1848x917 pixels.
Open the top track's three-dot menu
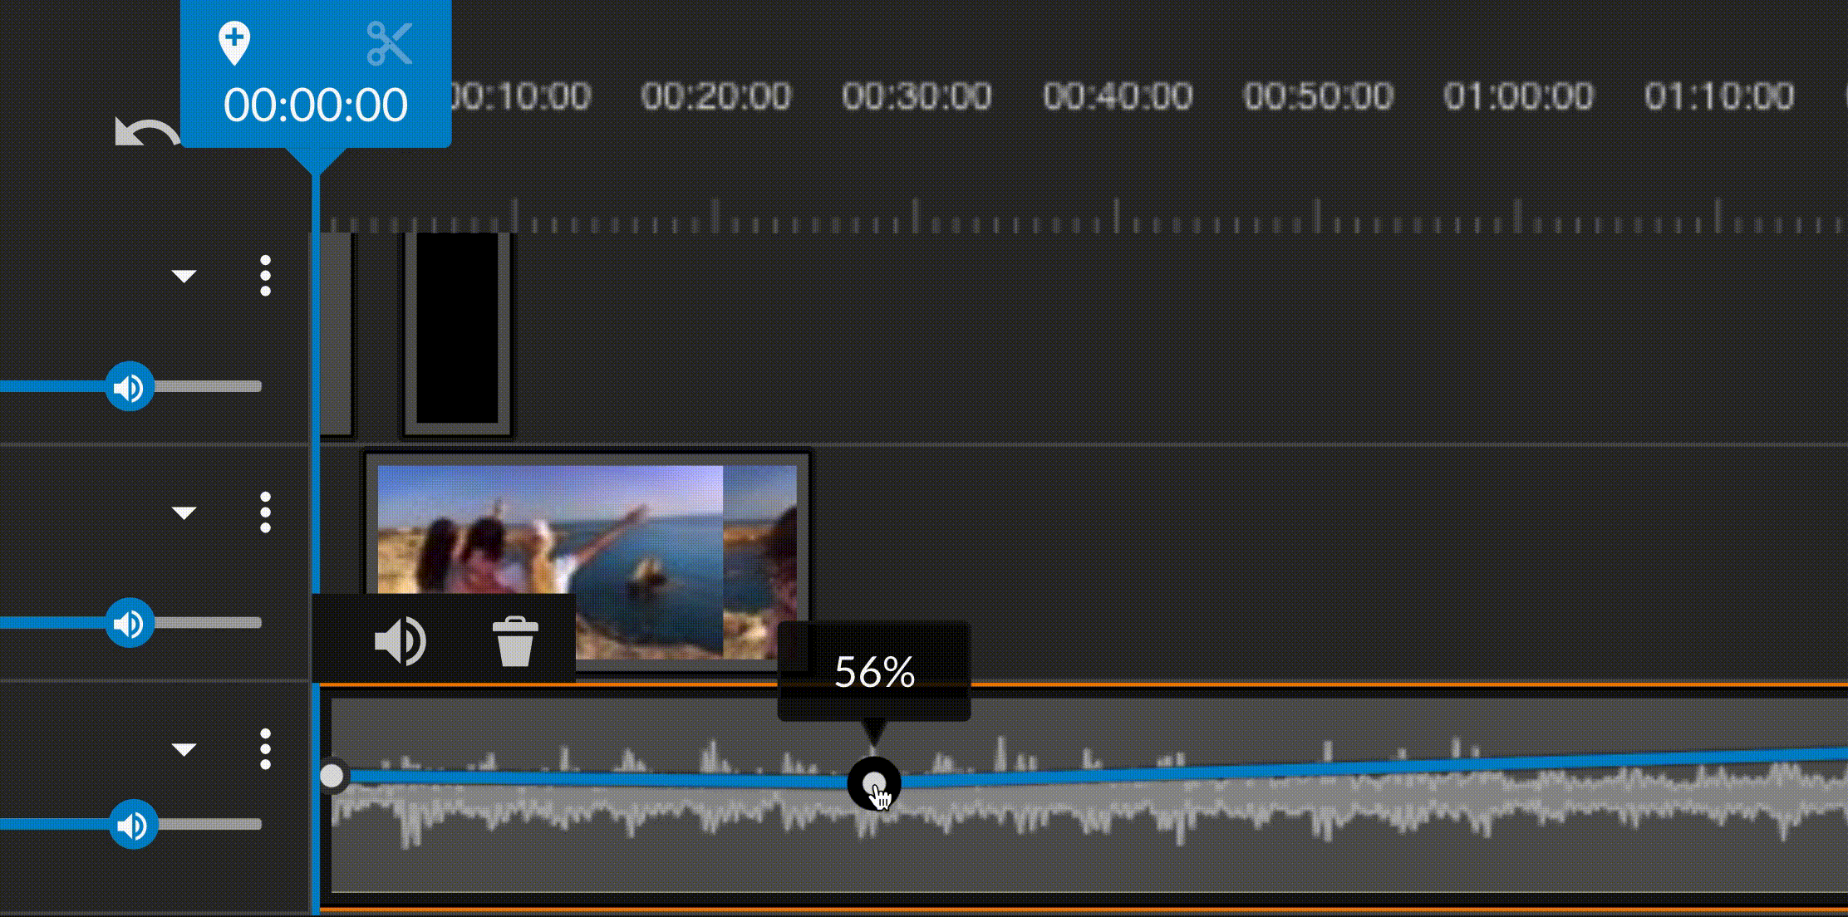(x=265, y=276)
